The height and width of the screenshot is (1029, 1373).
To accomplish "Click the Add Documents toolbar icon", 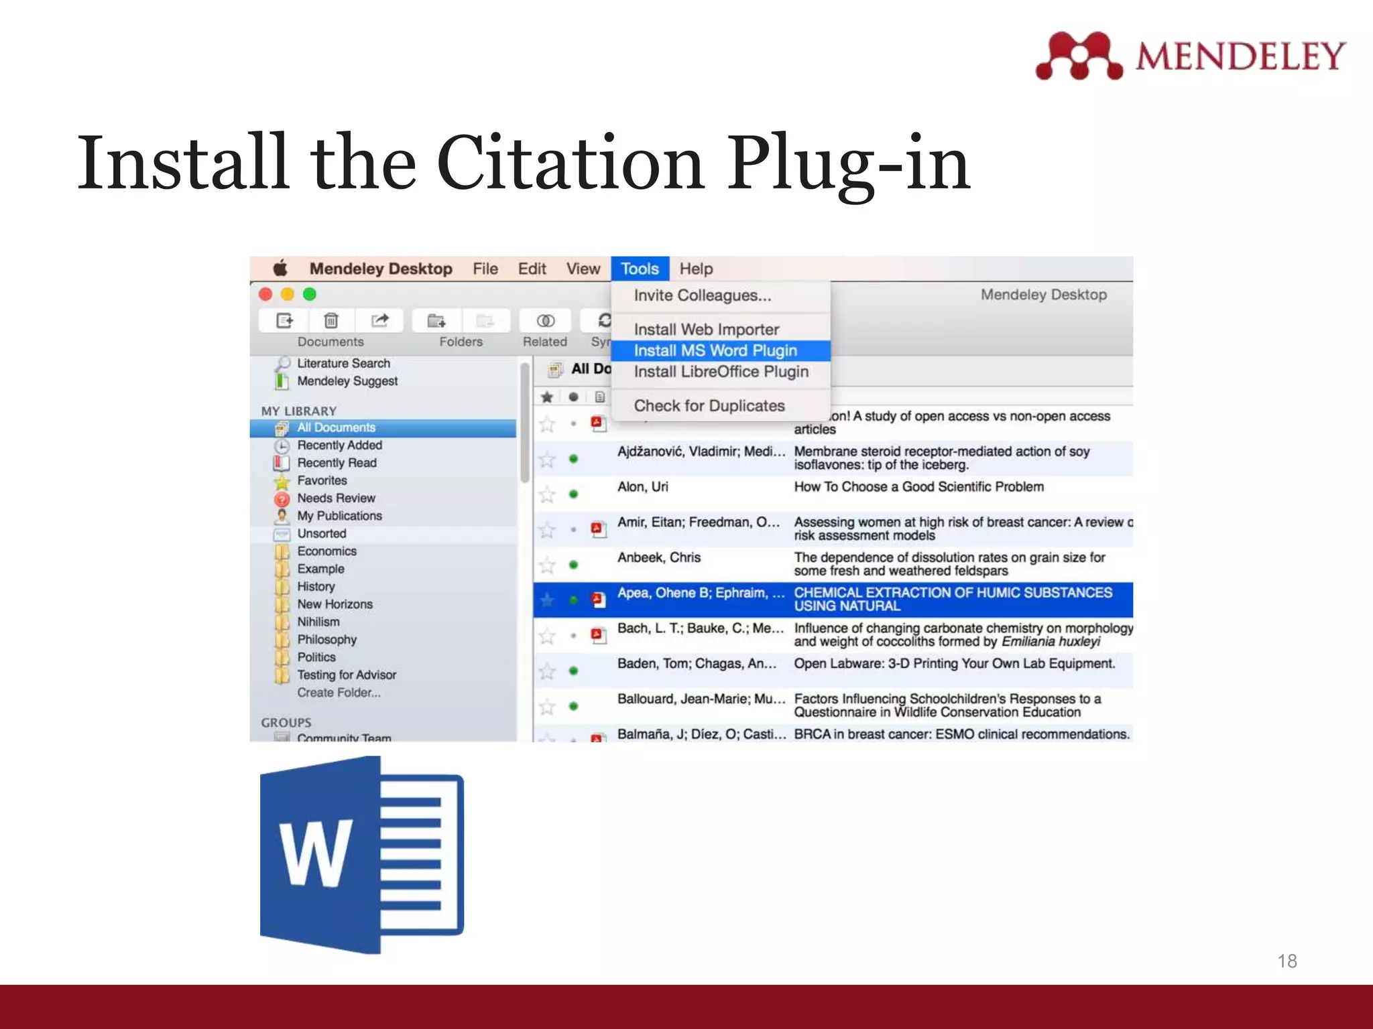I will click(284, 320).
